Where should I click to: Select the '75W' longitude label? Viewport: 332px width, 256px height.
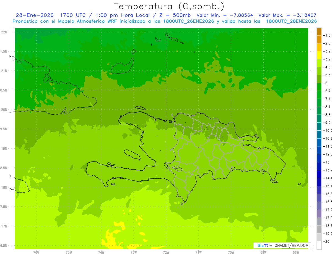tap(69, 252)
